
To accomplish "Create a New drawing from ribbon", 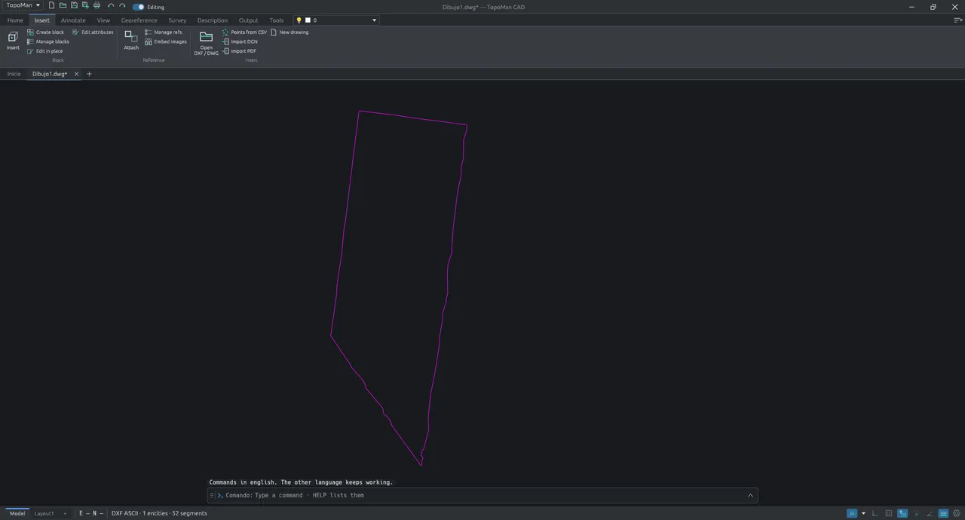I will 289,32.
